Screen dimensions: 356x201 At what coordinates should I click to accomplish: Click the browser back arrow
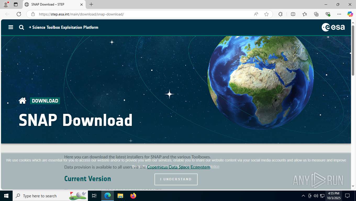click(7, 14)
